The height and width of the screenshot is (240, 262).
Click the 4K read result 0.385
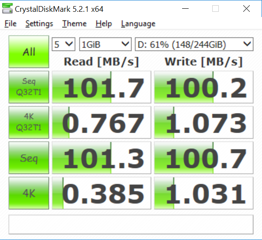pos(101,193)
